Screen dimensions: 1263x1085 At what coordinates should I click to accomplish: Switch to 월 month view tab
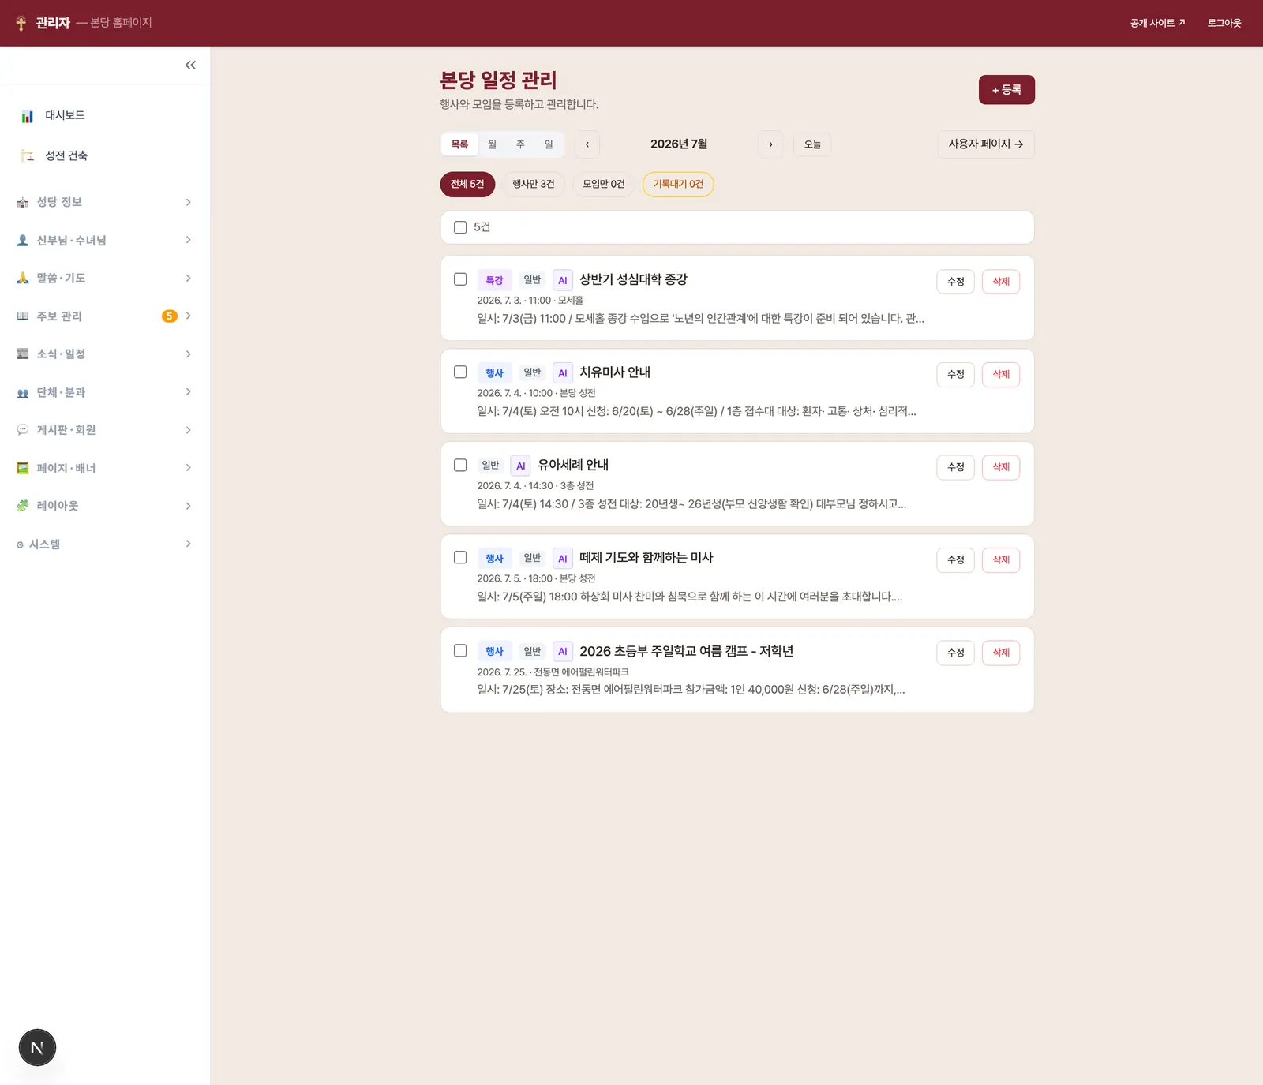[x=492, y=144]
